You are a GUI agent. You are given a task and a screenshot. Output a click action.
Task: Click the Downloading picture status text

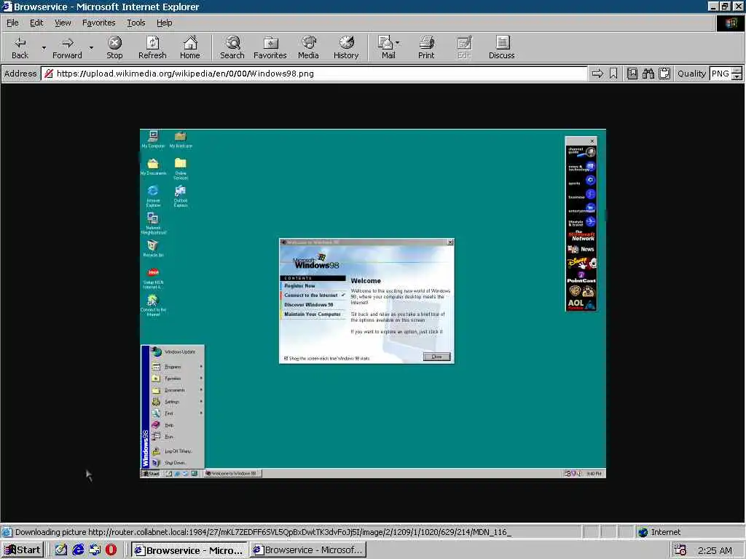pos(263,532)
